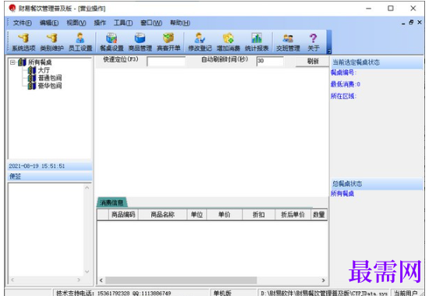Click the consumption table horizontal scrollbar thumb
This screenshot has height=296, width=436.
click(x=181, y=280)
